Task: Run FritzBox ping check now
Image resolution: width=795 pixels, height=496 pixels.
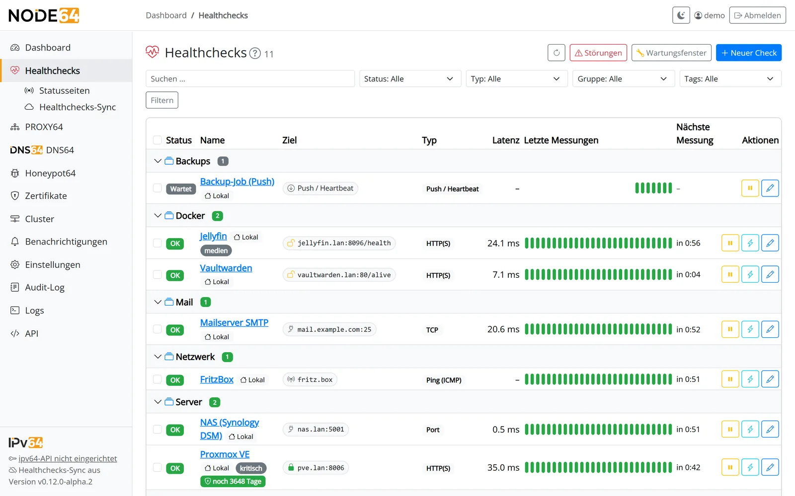Action: tap(750, 379)
